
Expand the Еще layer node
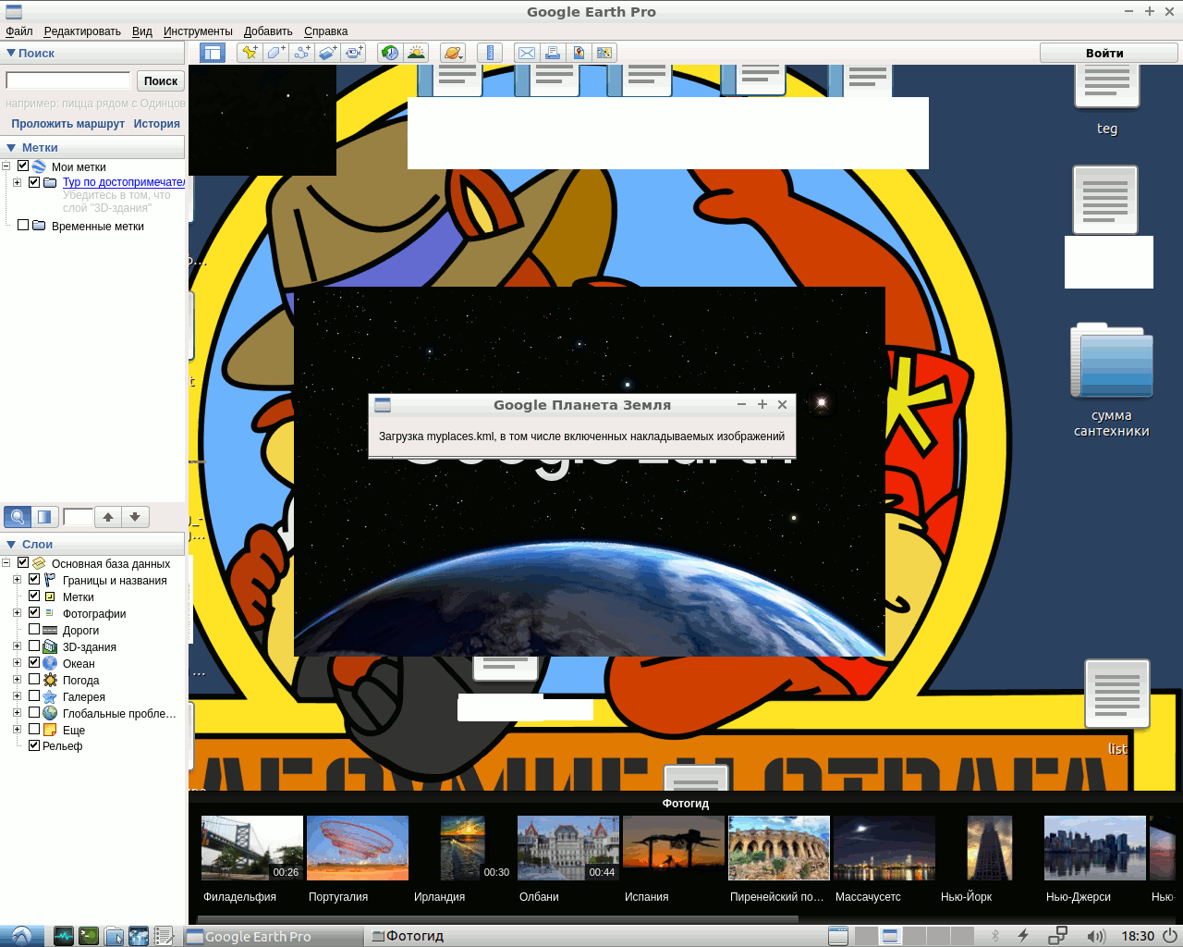(x=17, y=730)
